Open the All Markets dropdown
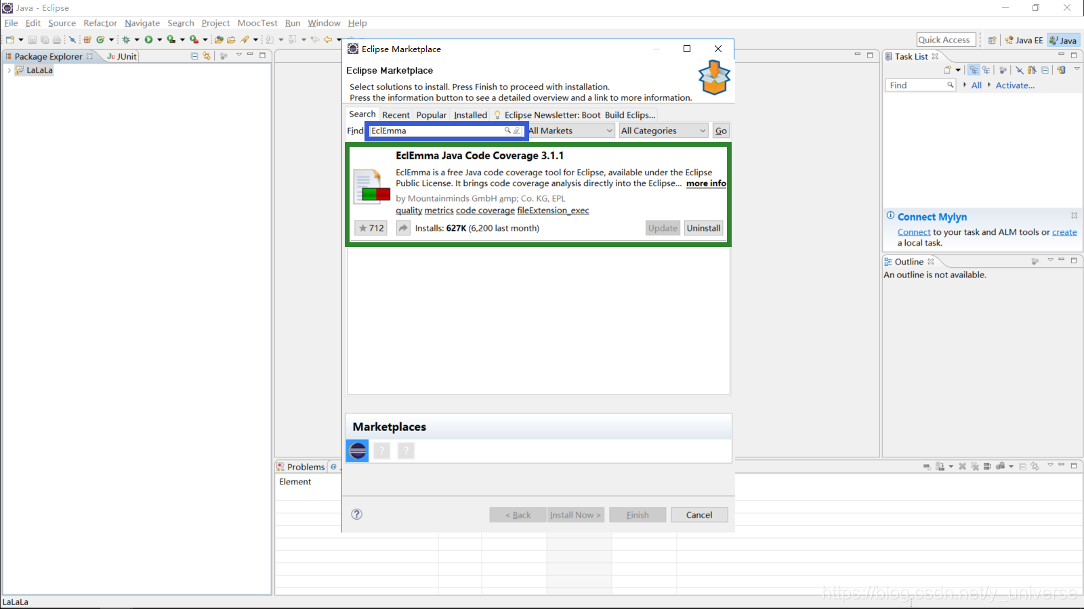Viewport: 1084px width, 609px height. [x=571, y=131]
